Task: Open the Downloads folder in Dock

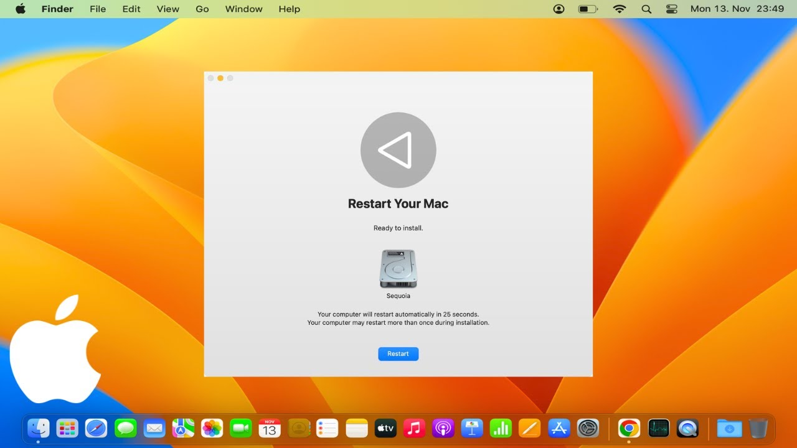Action: click(729, 428)
